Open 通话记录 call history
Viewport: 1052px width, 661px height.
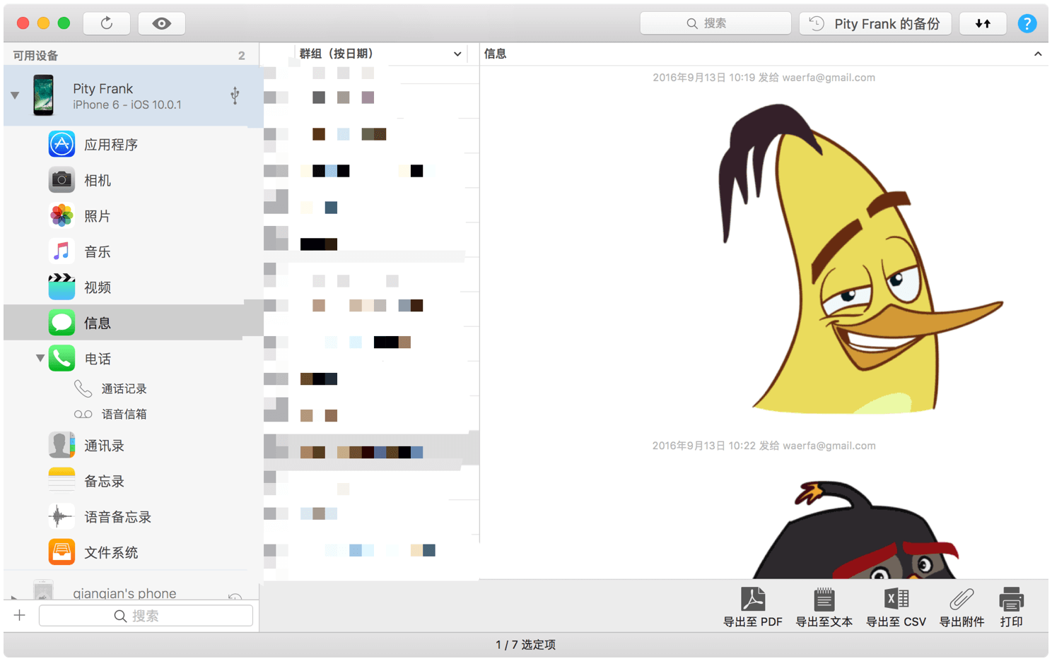124,388
